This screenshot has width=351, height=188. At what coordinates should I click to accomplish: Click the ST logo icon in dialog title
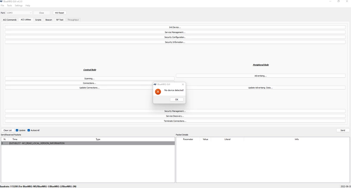[155, 85]
